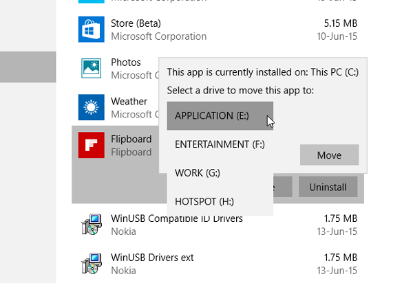Viewport: 413px width, 283px height.
Task: Click the partially visible blue app icon at top
Action: pos(91,2)
